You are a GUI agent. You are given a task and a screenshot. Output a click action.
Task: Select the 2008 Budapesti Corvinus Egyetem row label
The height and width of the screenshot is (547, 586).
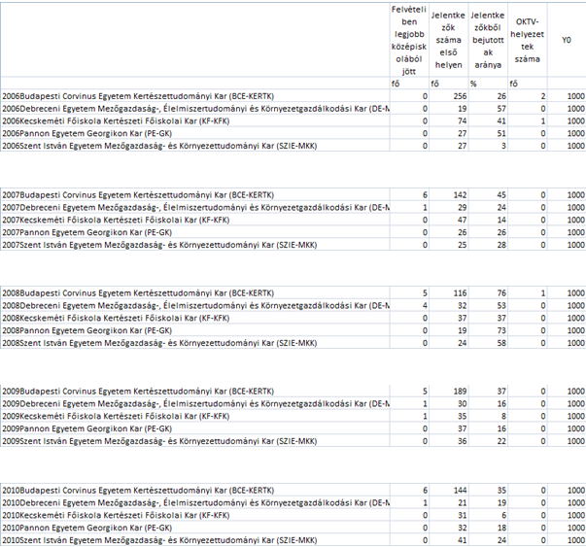coord(194,292)
